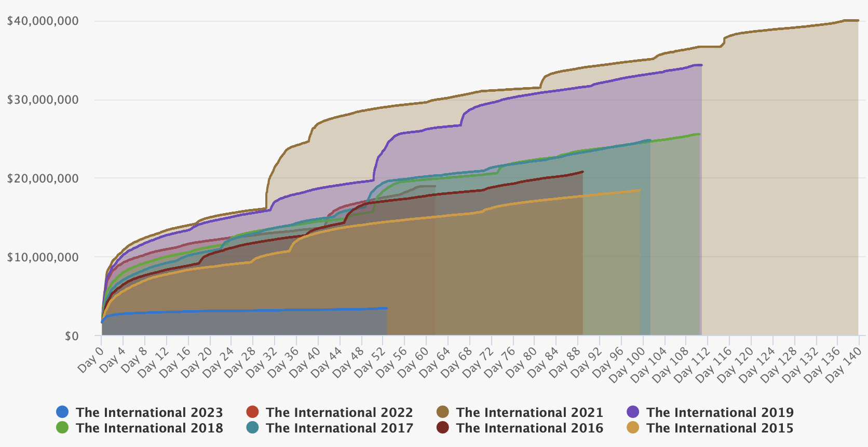868x447 pixels.
Task: Click the purple dot for International 2019
Action: [633, 412]
